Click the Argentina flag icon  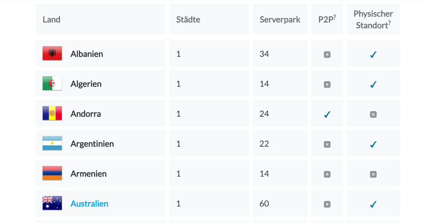point(52,144)
